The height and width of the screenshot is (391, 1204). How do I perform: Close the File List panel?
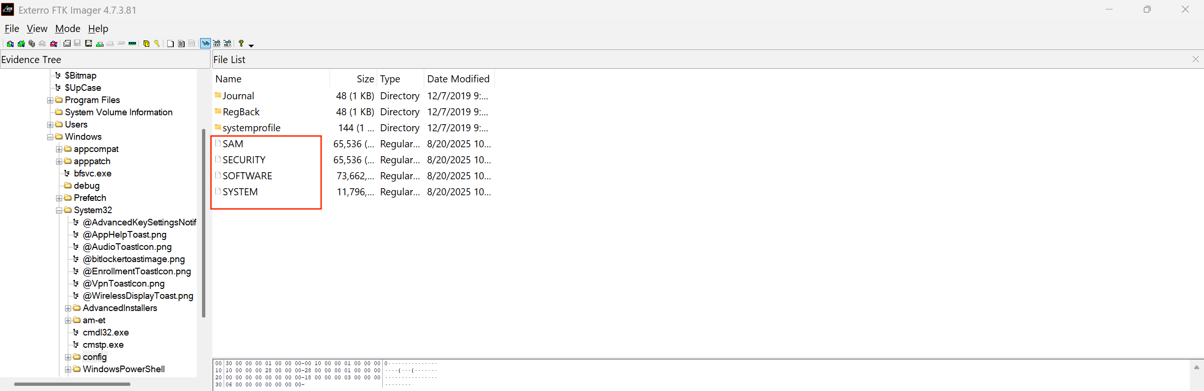click(1196, 59)
